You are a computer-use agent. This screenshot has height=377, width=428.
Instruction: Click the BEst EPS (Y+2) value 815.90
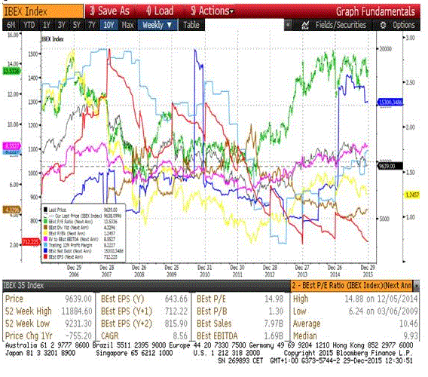point(176,323)
